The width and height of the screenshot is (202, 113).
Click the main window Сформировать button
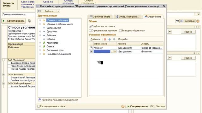click(x=14, y=21)
